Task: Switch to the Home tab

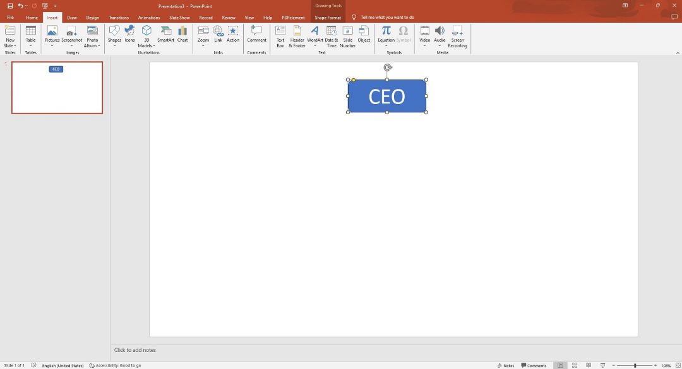Action: [x=32, y=18]
